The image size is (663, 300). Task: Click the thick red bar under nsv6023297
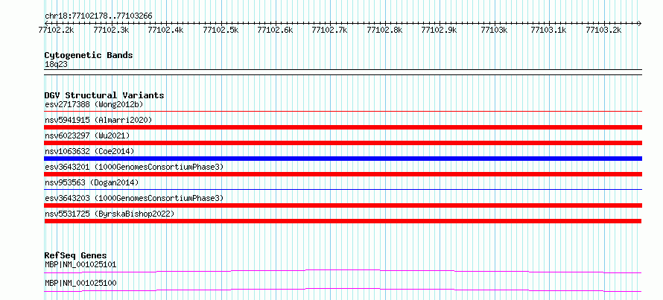coord(343,143)
